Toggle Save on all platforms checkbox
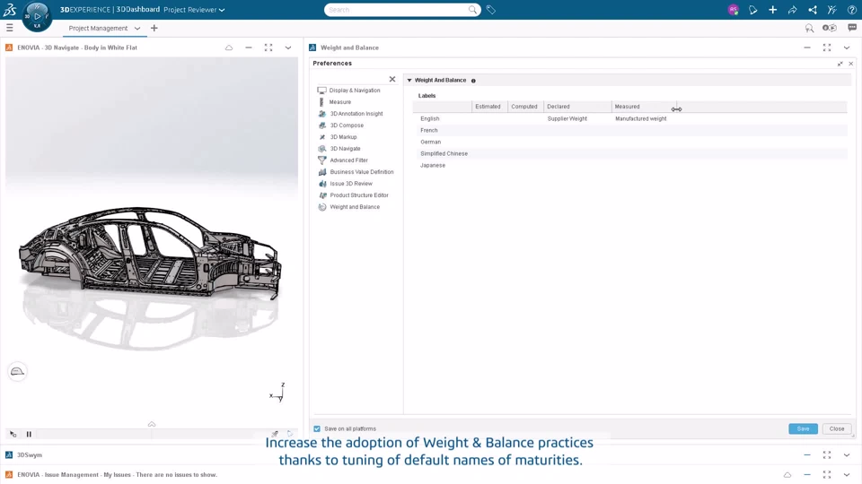Image resolution: width=862 pixels, height=484 pixels. click(x=317, y=428)
